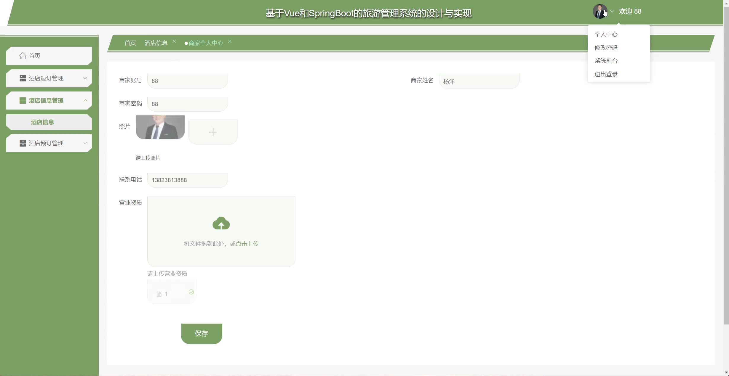Click the cloud upload icon

[221, 224]
